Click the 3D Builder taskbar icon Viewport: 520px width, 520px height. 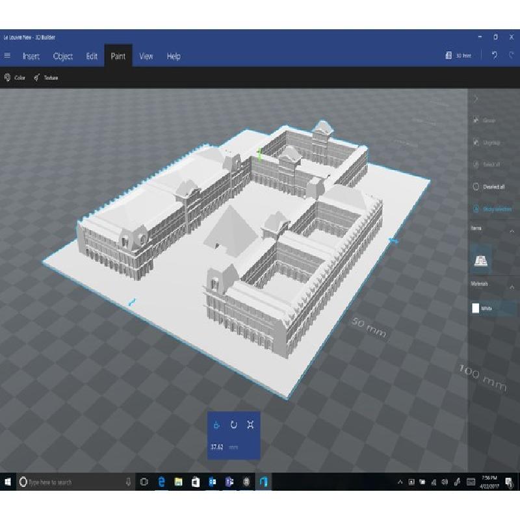pos(264,482)
